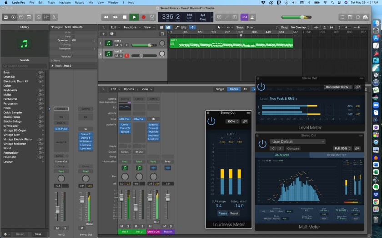Open the Quick Help question mark icon
This screenshot has width=382, height=238.
click(21, 17)
